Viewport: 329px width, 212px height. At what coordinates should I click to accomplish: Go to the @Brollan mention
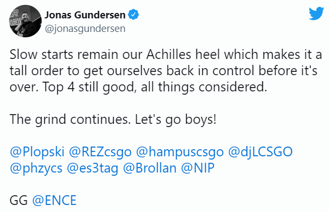149,168
